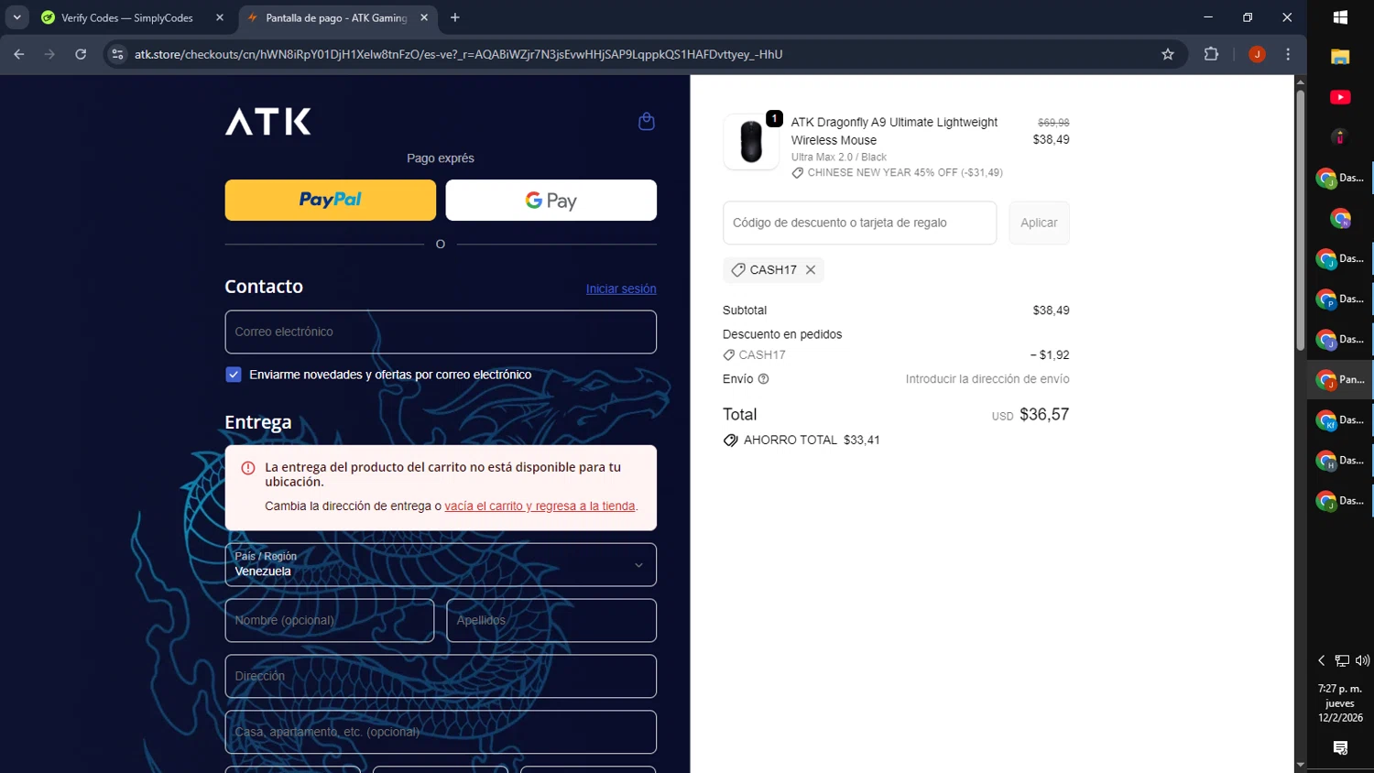This screenshot has width=1374, height=773.
Task: Open the Chrome extensions puzzle icon
Action: tap(1211, 54)
